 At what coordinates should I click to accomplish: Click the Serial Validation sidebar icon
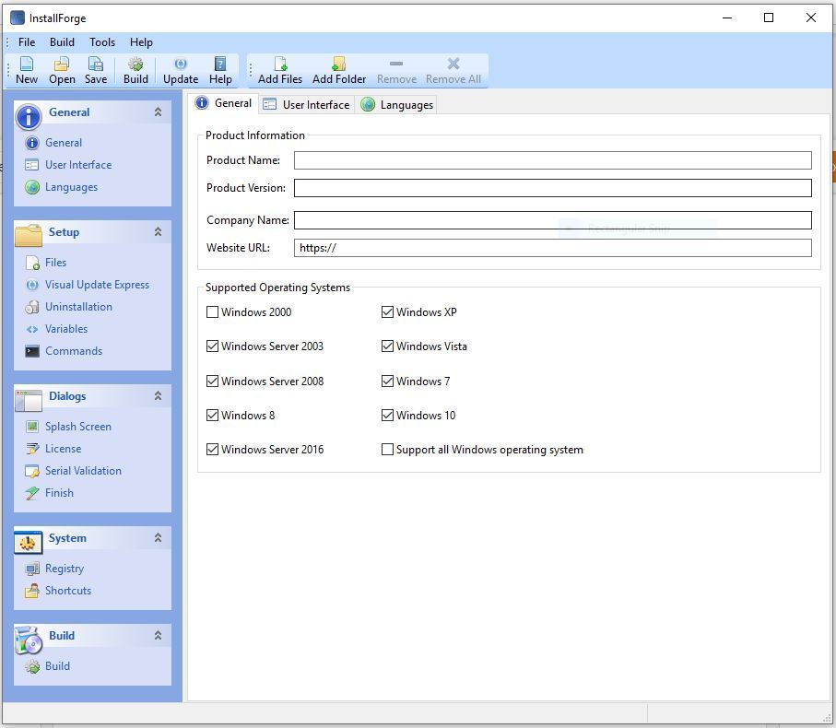32,471
